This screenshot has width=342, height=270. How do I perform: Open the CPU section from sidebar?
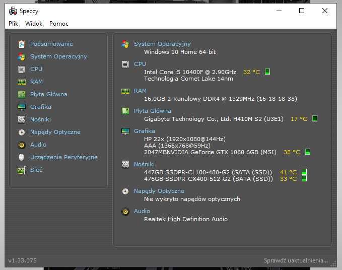(x=36, y=69)
